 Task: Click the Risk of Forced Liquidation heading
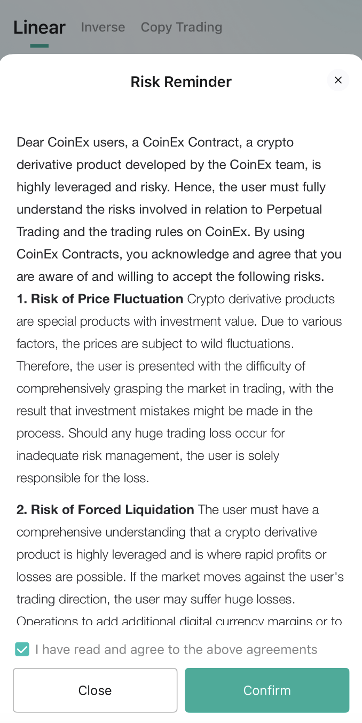[x=105, y=509]
